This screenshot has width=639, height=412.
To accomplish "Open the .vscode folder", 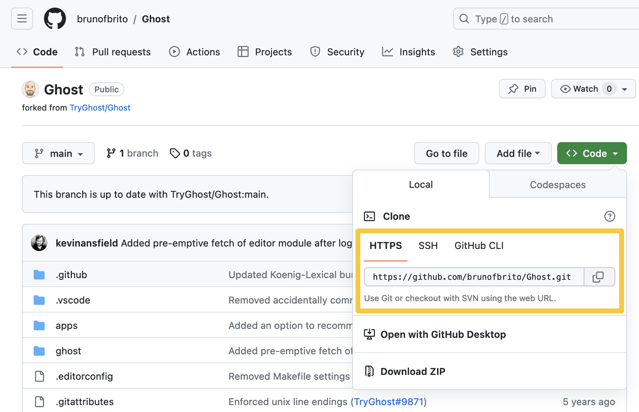I will [x=73, y=300].
